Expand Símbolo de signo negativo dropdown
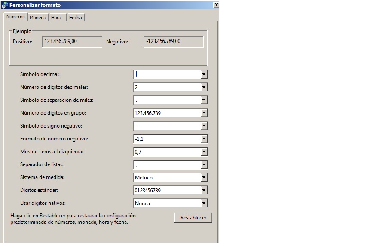This screenshot has height=243, width=385. (x=204, y=126)
